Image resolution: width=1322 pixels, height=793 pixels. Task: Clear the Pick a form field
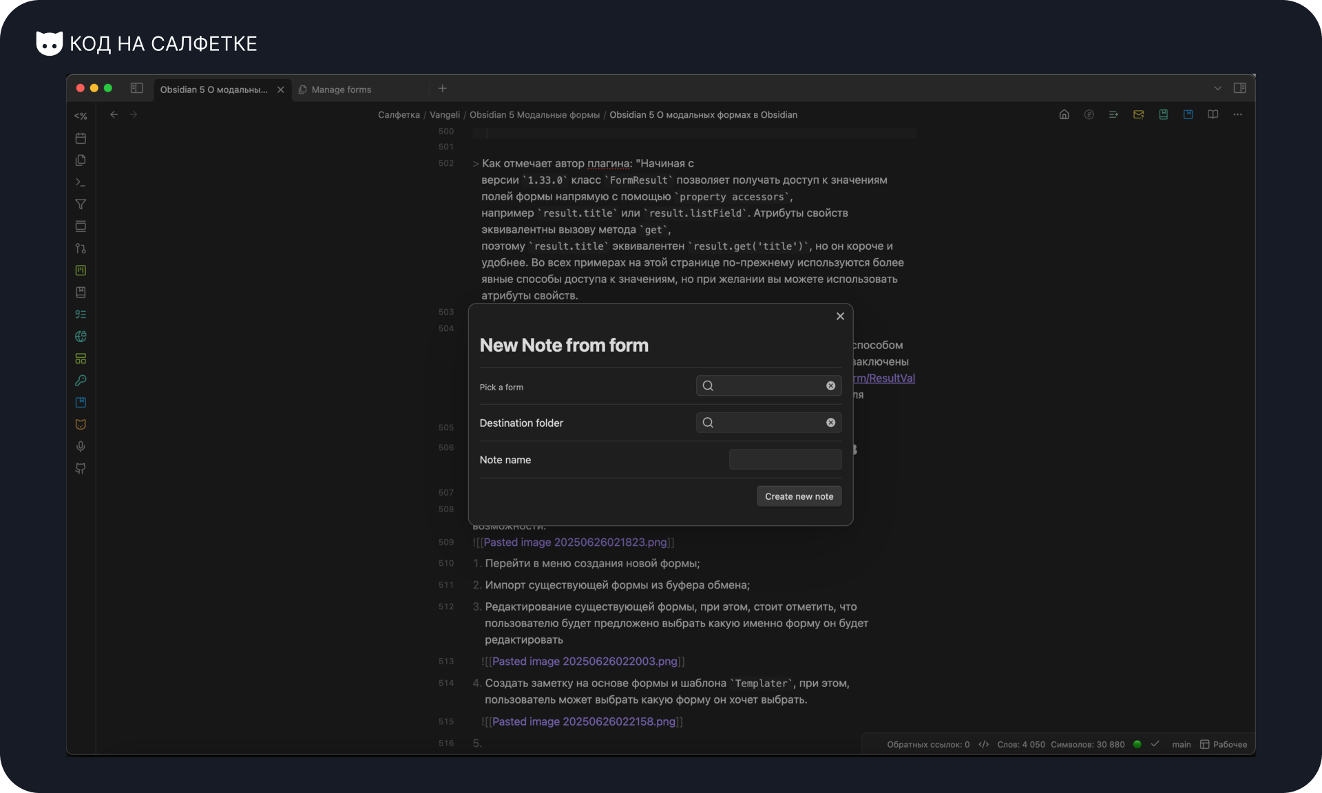[x=831, y=386]
